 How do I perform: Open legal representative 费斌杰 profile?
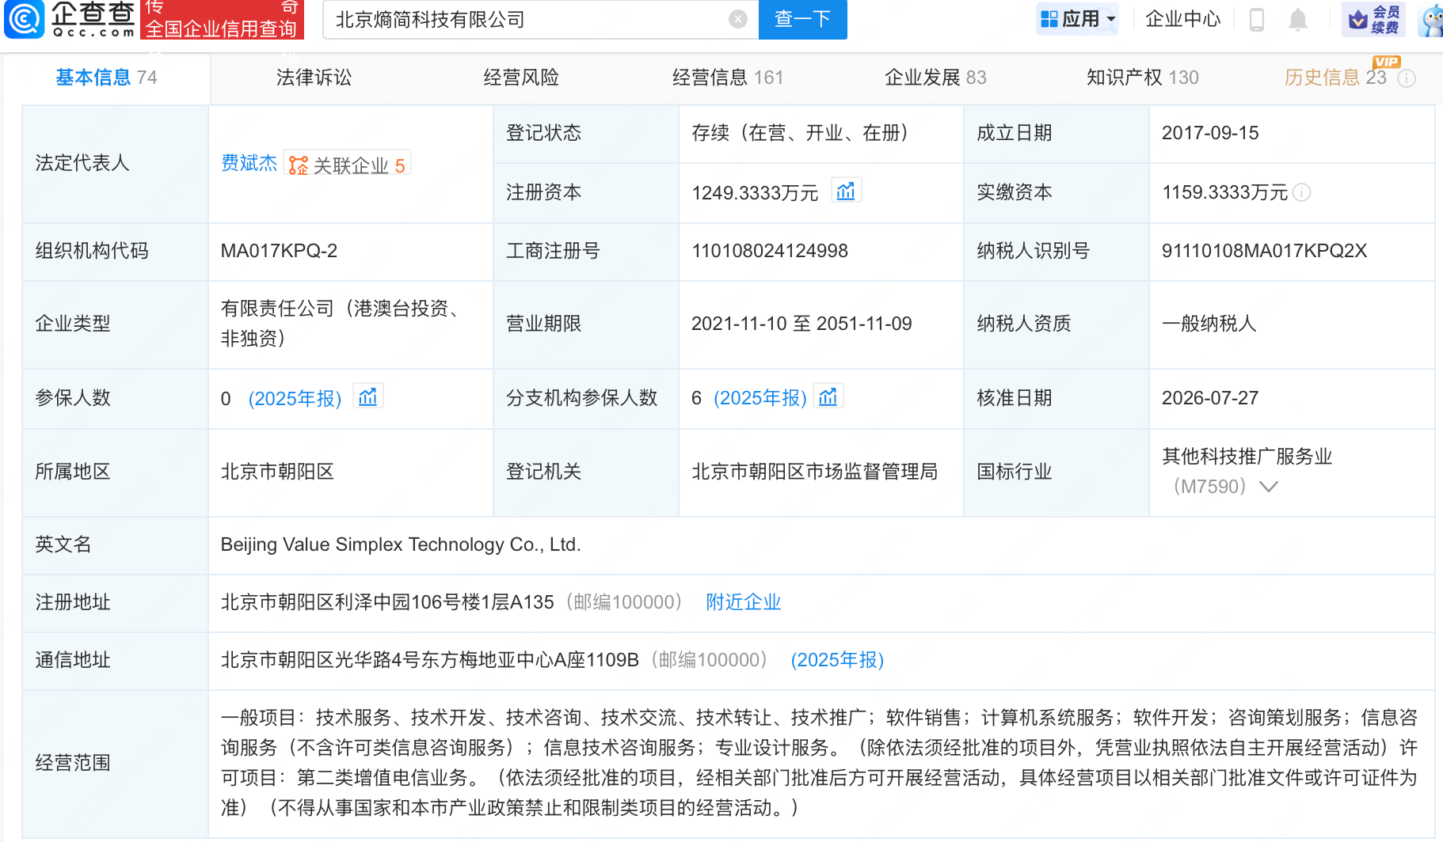(x=249, y=163)
